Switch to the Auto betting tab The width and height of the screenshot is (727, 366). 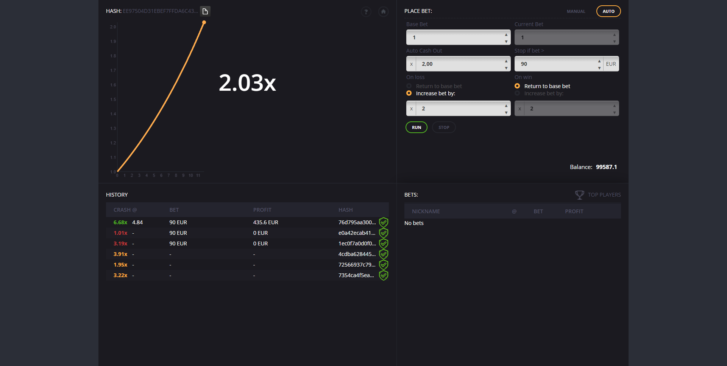tap(608, 11)
